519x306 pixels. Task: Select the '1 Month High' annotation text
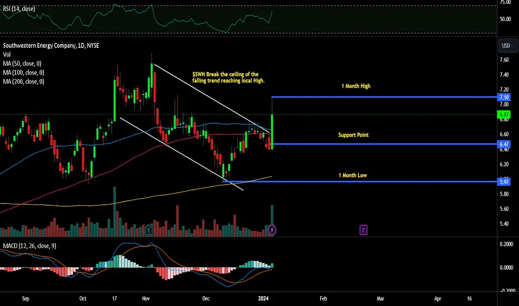coord(356,86)
